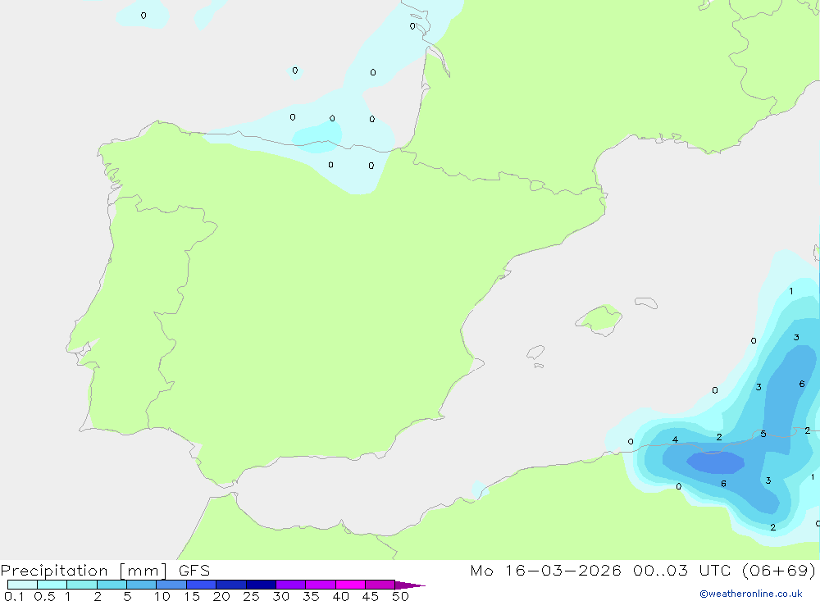Click the legend scale label '35'

(x=311, y=596)
